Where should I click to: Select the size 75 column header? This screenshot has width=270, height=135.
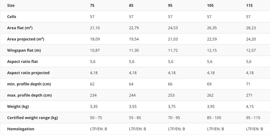(92, 5)
